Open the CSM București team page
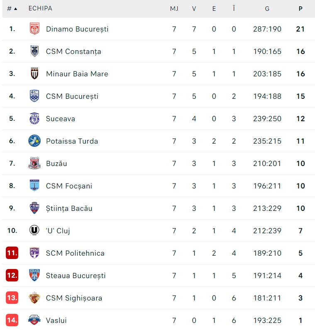Viewport: 315px width, 330px height. point(72,96)
